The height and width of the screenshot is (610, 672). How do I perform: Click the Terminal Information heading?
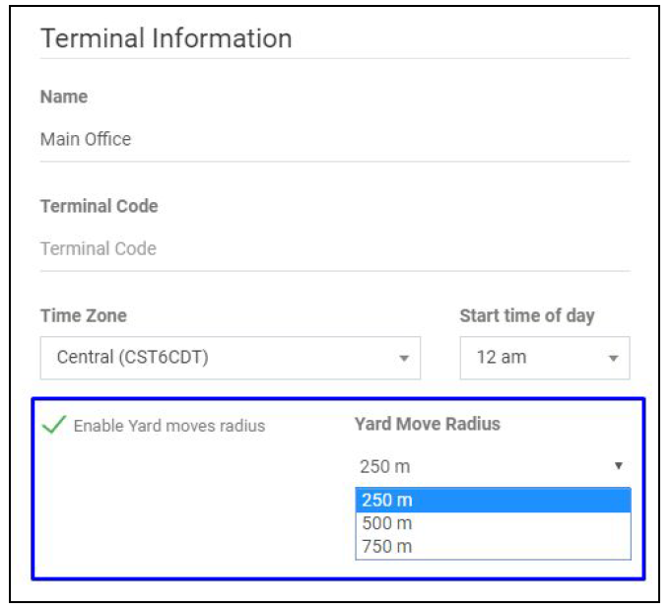tap(166, 38)
